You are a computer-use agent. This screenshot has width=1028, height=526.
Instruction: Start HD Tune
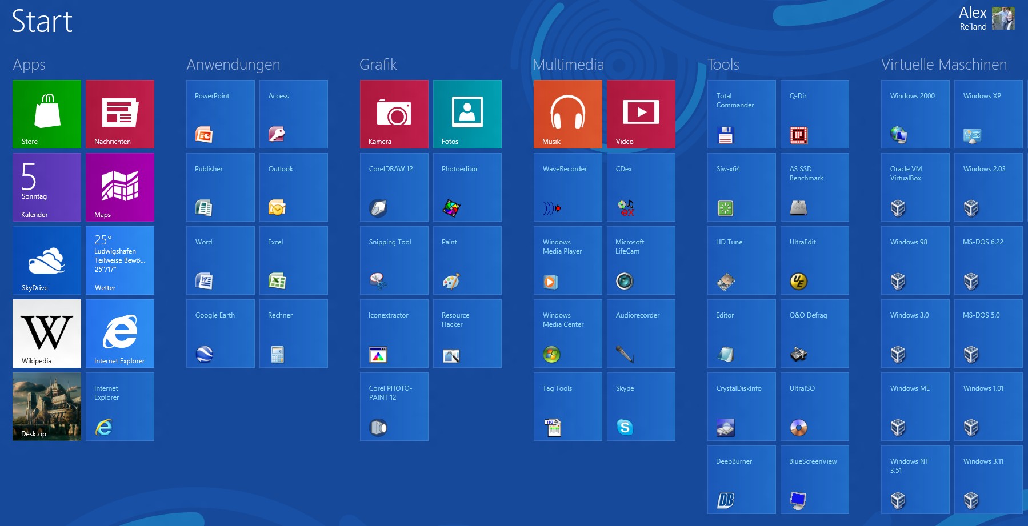pyautogui.click(x=742, y=260)
